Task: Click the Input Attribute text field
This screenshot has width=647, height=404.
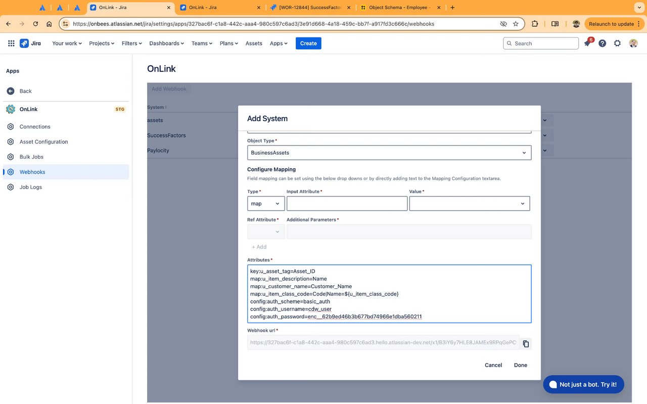Action: (x=347, y=204)
